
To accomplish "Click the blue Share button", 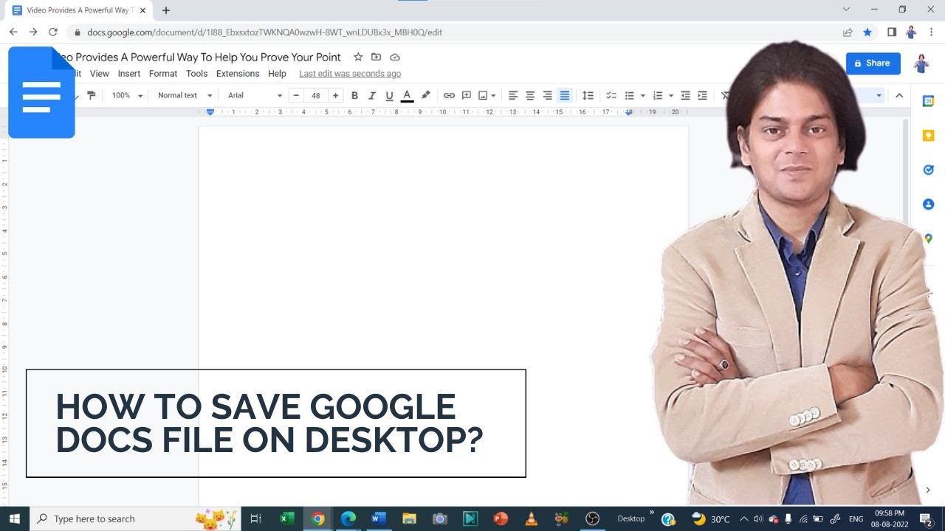I will [x=873, y=63].
